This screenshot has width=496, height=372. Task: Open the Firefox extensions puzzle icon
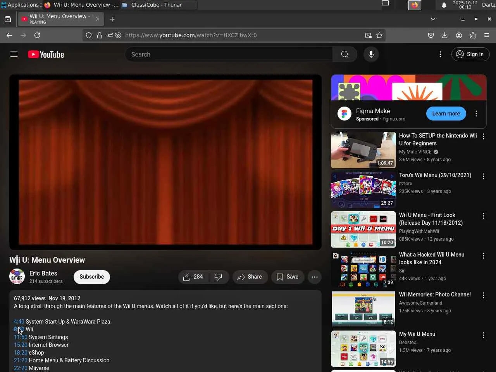pos(473,35)
